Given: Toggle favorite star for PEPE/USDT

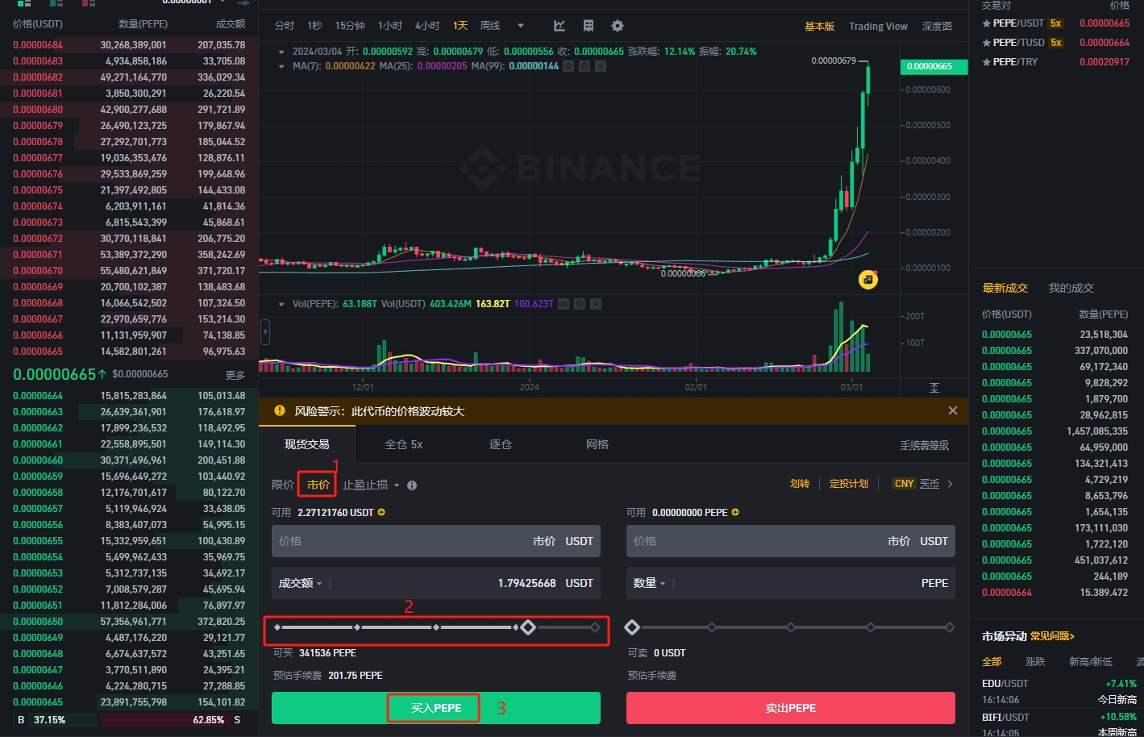Looking at the screenshot, I should [986, 23].
